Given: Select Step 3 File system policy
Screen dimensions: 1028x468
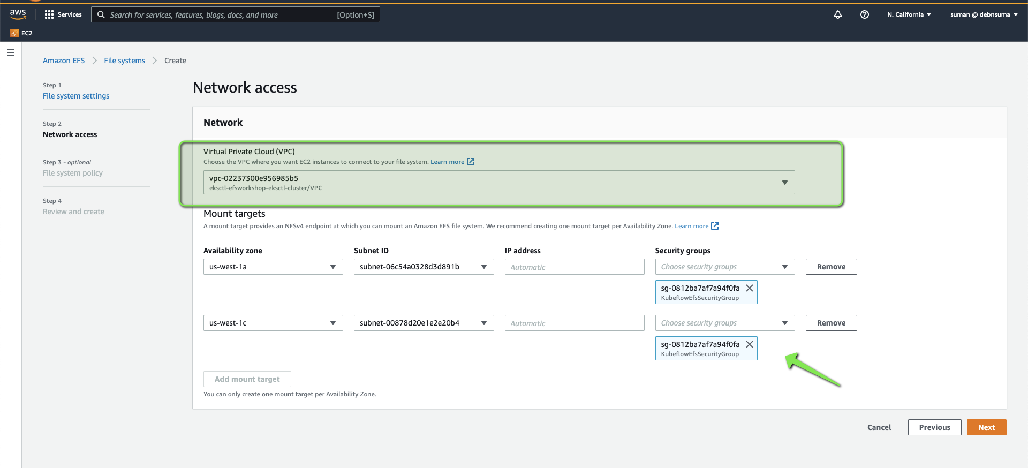Looking at the screenshot, I should pos(73,173).
